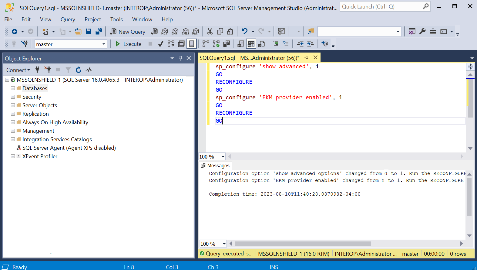Open the editor zoom 100 % dropdown
The height and width of the screenshot is (270, 477).
[223, 157]
